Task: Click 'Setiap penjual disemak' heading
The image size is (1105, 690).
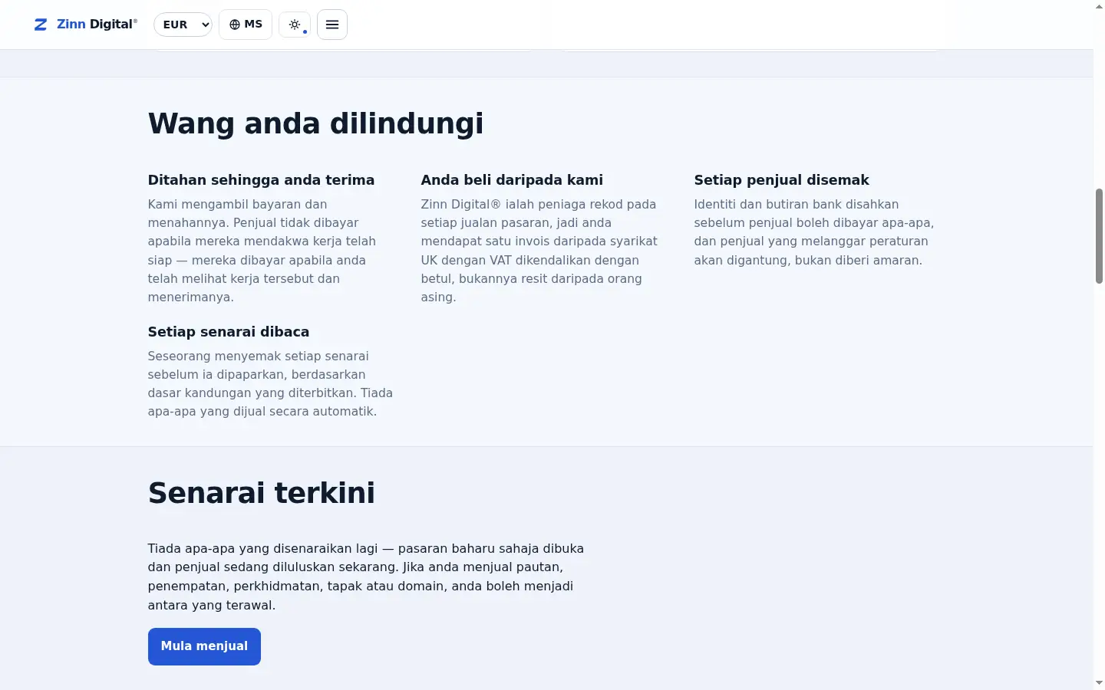Action: 781,180
